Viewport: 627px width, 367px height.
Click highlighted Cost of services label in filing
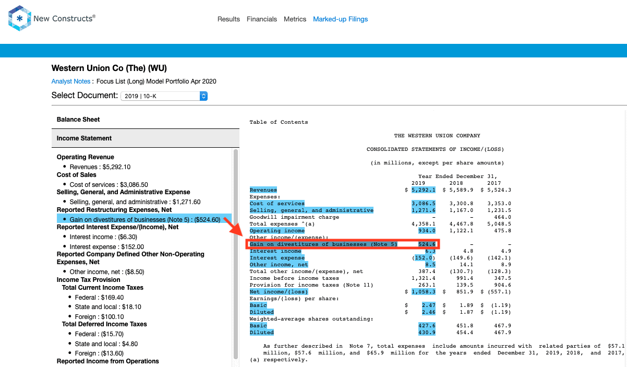coord(277,204)
